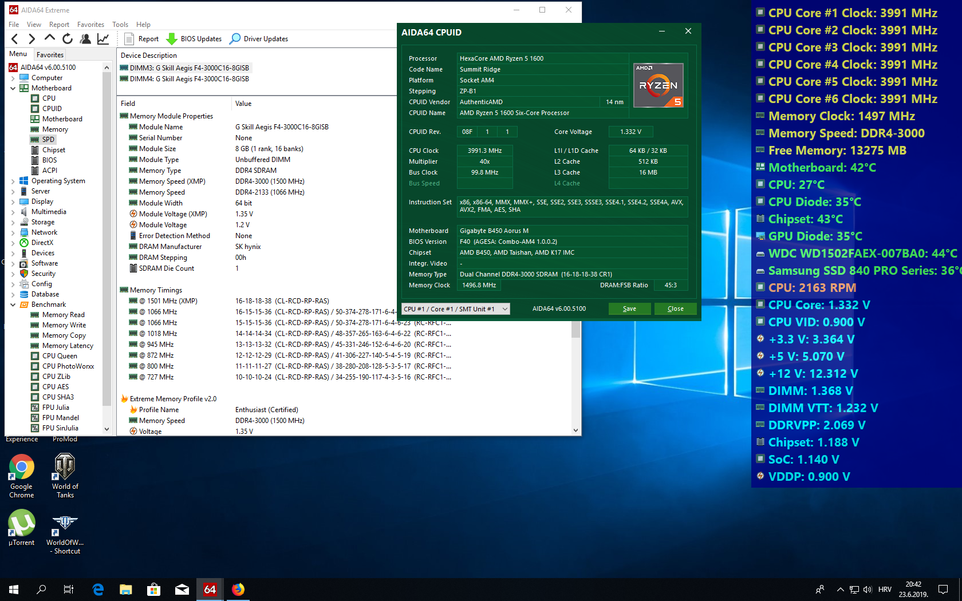Open the Windows Start menu
This screenshot has width=962, height=601.
(14, 590)
